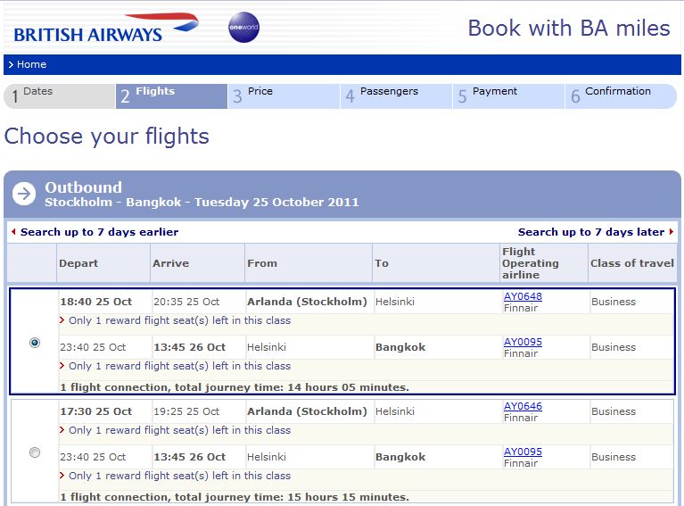Open flight AY0646 details link
The image size is (684, 506).
point(523,406)
